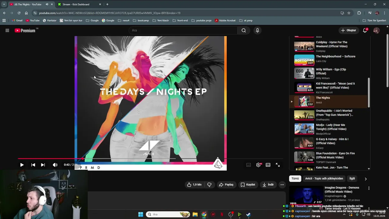Open the YouTube hamburger guide menu

[x=7, y=30]
